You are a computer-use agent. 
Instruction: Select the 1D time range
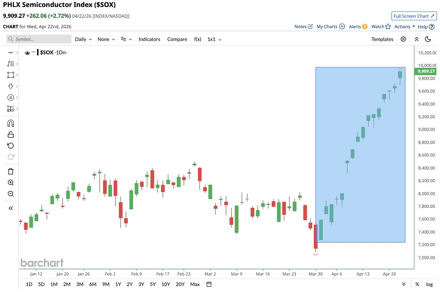pos(29,284)
